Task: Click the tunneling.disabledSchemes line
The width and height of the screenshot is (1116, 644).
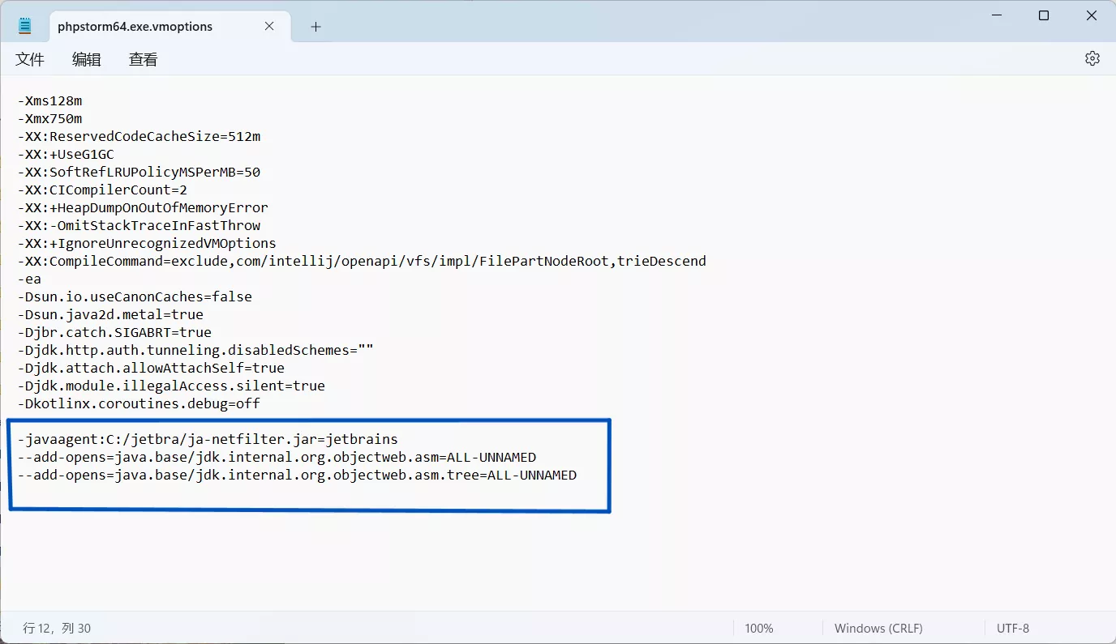Action: point(195,351)
